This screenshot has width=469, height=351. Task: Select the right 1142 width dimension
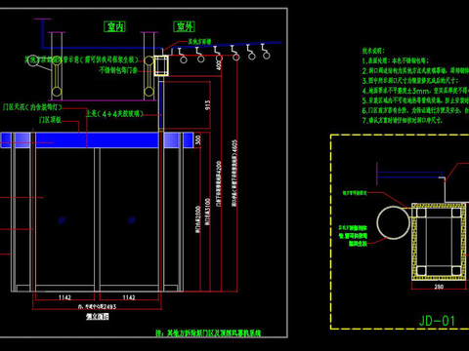tap(129, 297)
